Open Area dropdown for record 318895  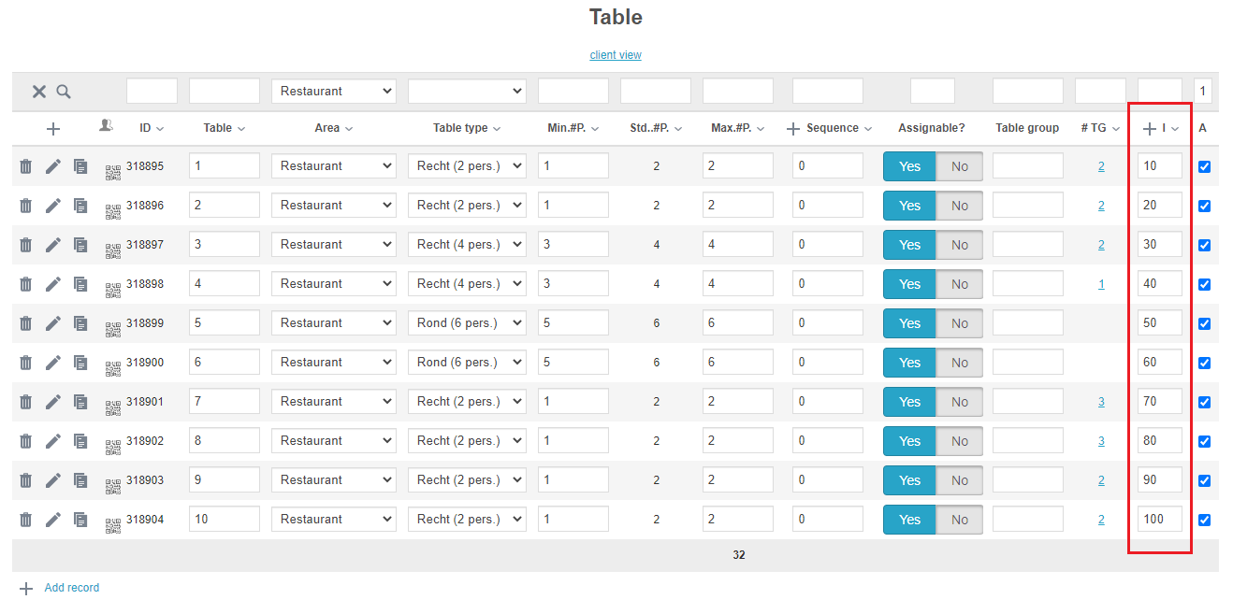point(334,166)
